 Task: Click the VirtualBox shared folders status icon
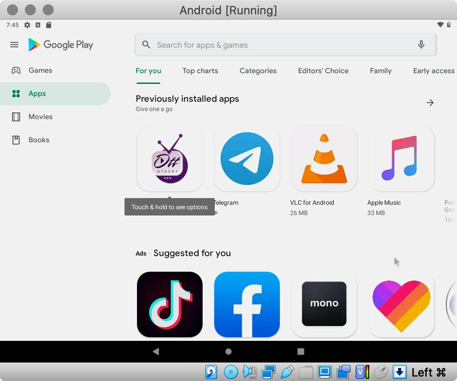(x=306, y=372)
